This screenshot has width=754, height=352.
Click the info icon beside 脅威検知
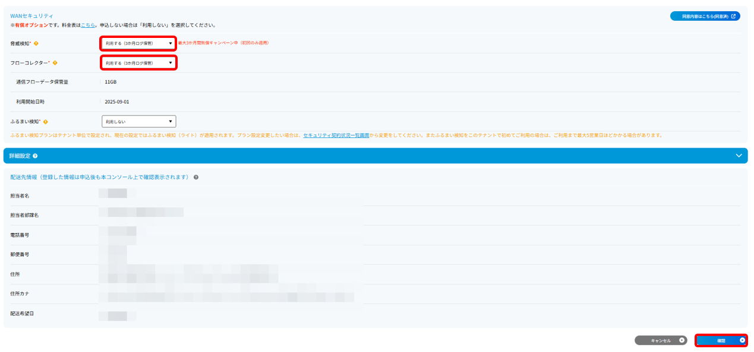click(36, 43)
